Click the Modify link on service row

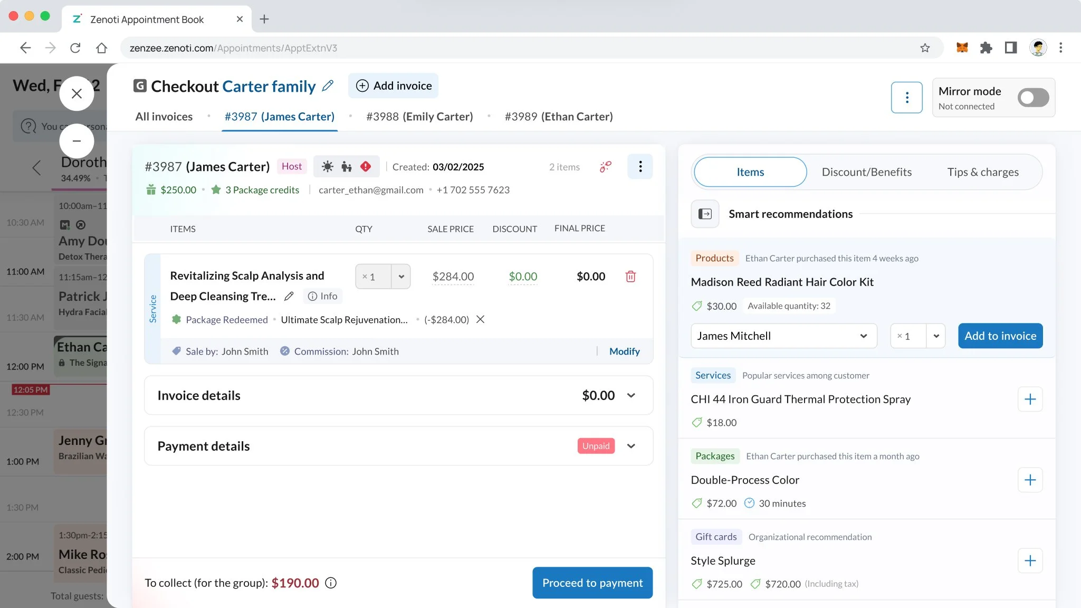point(624,351)
